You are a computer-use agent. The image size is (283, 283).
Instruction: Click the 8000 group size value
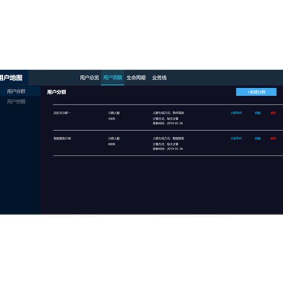pos(112,144)
